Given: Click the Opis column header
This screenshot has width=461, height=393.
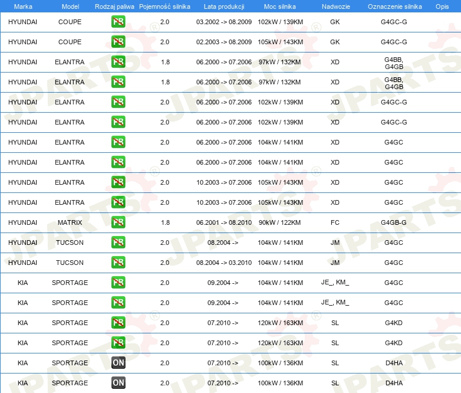Looking at the screenshot, I should pyautogui.click(x=442, y=6).
